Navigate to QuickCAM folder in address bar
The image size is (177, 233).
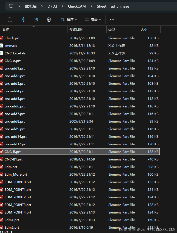pos(77,6)
